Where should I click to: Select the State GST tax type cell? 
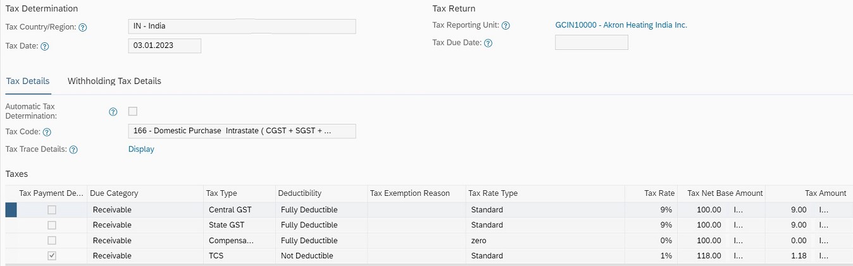click(x=239, y=225)
